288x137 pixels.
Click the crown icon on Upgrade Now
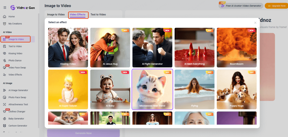(269, 6)
